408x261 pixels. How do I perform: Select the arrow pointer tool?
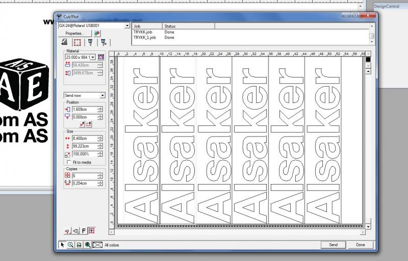[62, 245]
